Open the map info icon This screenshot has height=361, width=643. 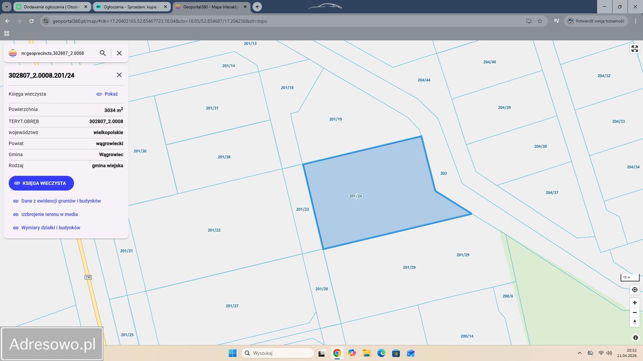coord(635,337)
